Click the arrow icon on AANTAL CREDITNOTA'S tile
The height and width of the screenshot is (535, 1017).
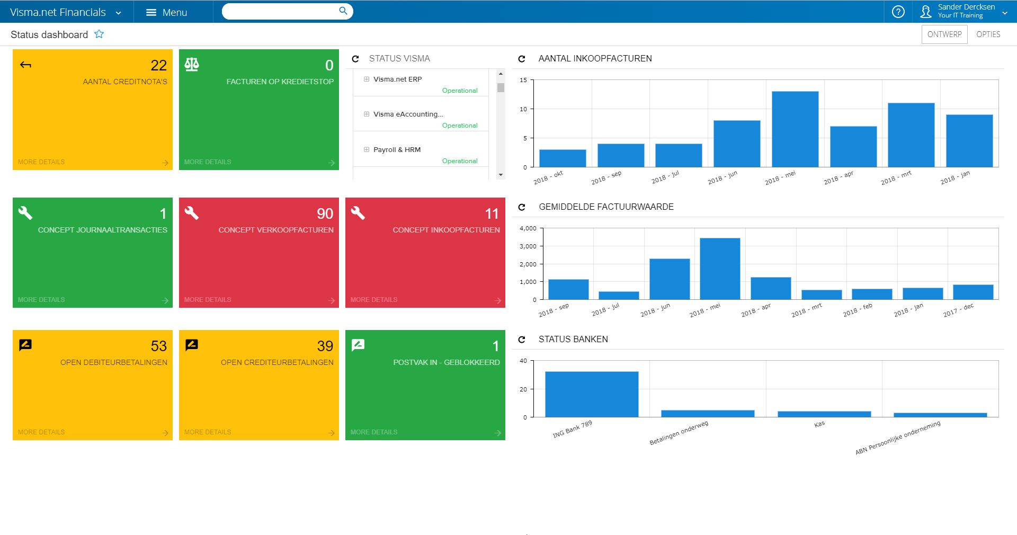(x=25, y=65)
